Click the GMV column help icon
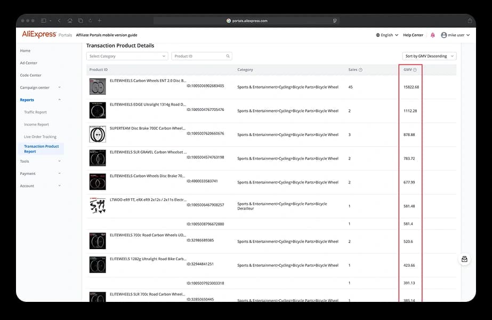 pyautogui.click(x=415, y=70)
